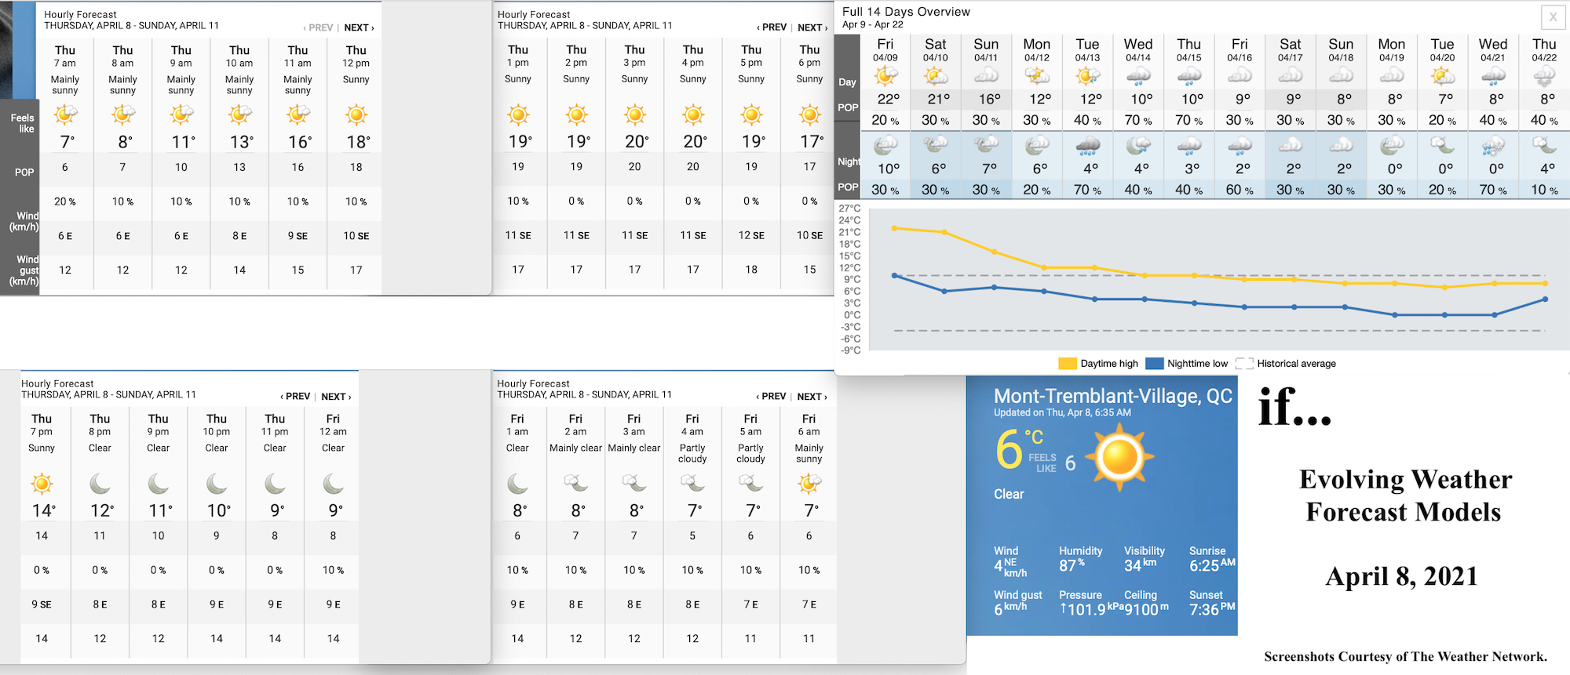The height and width of the screenshot is (675, 1570).
Task: Click the Visibility 34 km value
Action: (x=1140, y=565)
